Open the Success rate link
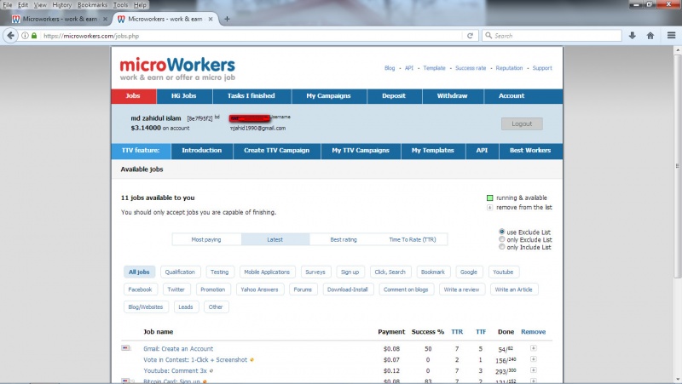The height and width of the screenshot is (384, 682). click(x=471, y=68)
